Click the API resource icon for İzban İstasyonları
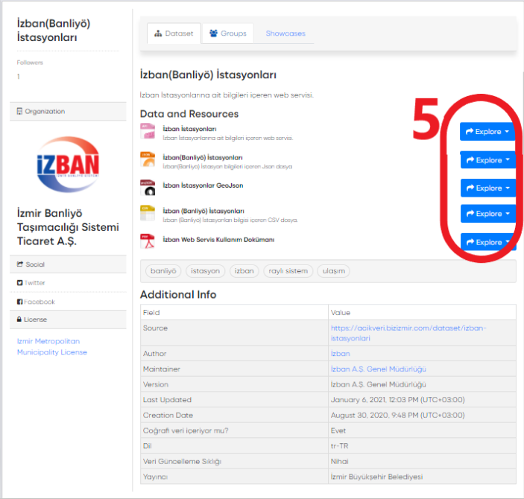 tap(148, 132)
